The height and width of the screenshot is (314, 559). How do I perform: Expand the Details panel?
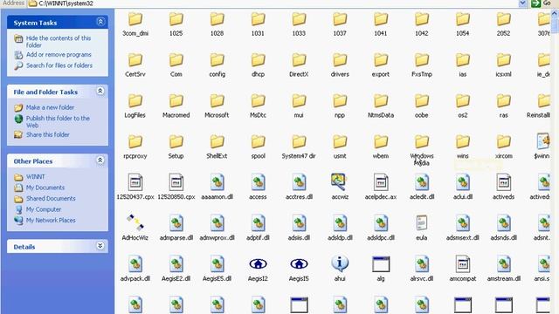coord(100,246)
